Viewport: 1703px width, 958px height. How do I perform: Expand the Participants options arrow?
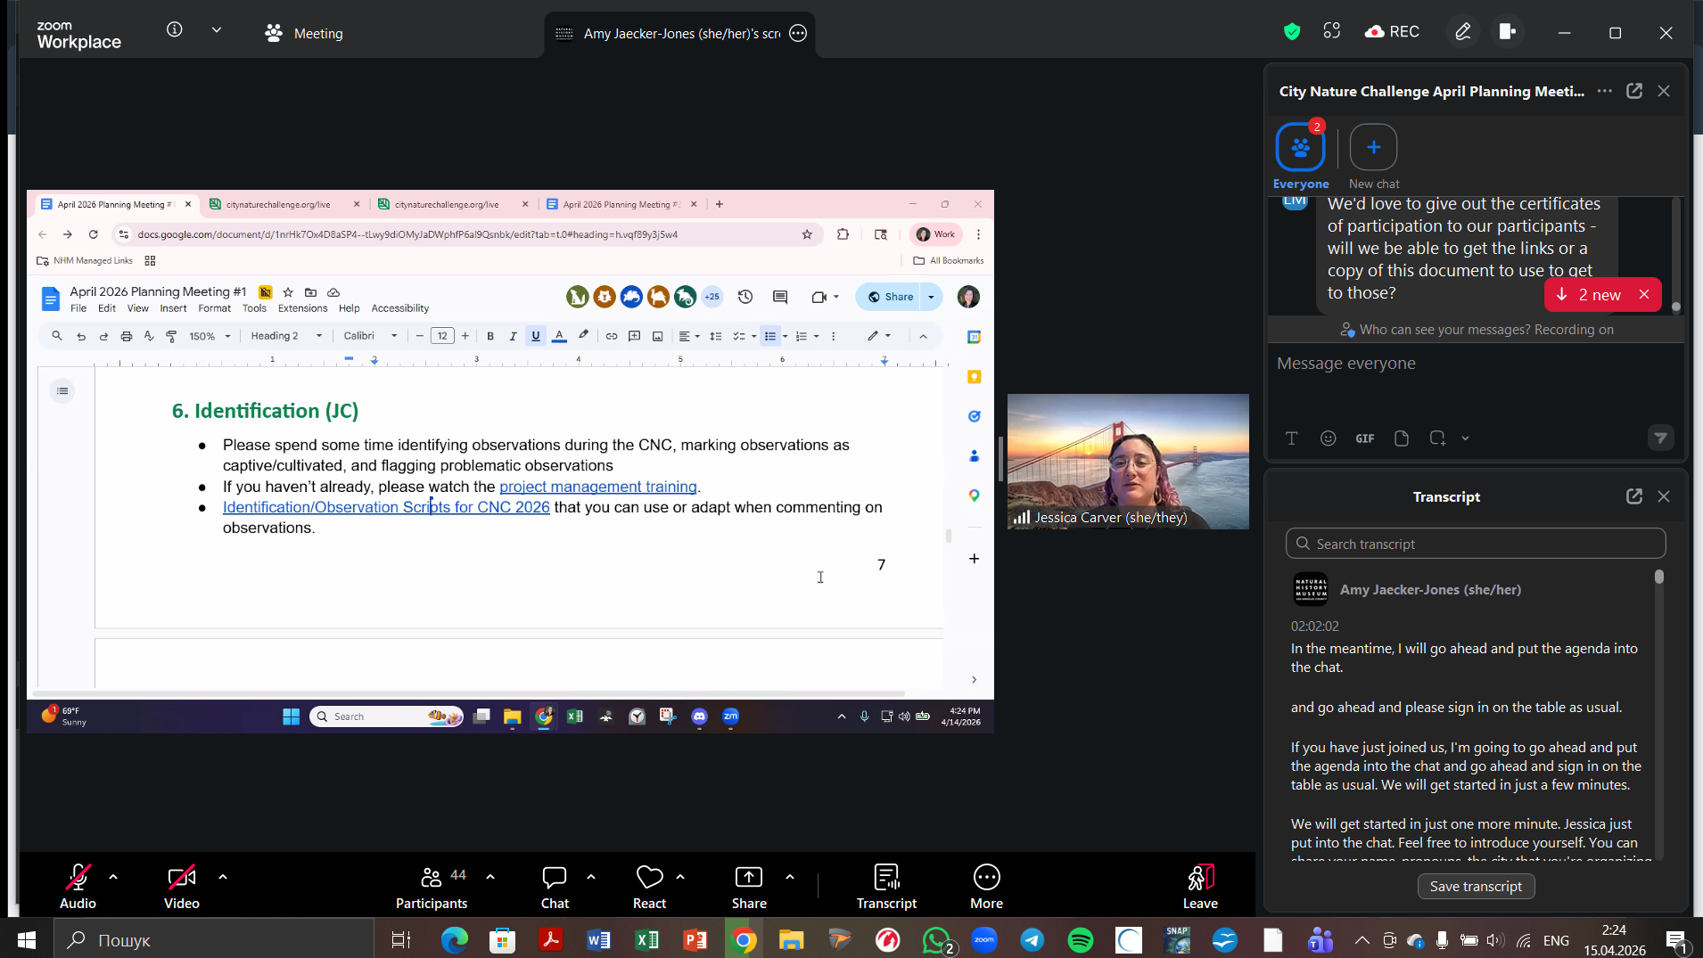pyautogui.click(x=490, y=877)
